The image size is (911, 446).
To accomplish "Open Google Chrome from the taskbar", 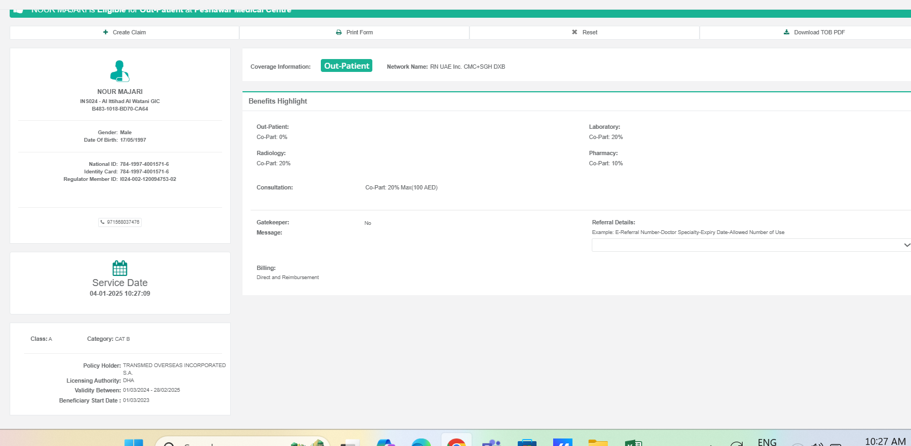I will click(456, 442).
